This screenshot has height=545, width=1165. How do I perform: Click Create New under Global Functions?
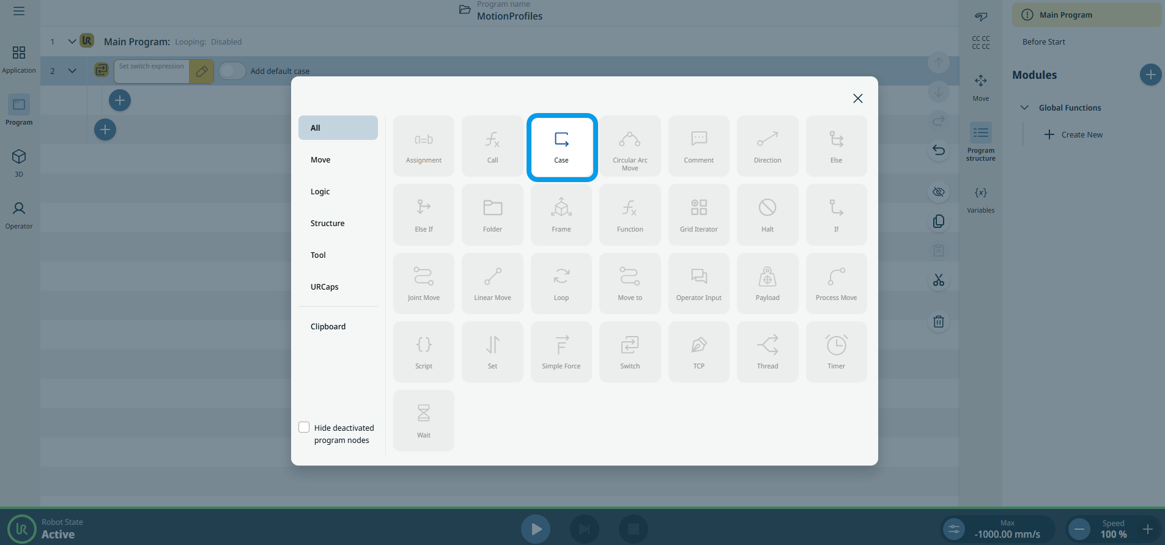point(1073,134)
